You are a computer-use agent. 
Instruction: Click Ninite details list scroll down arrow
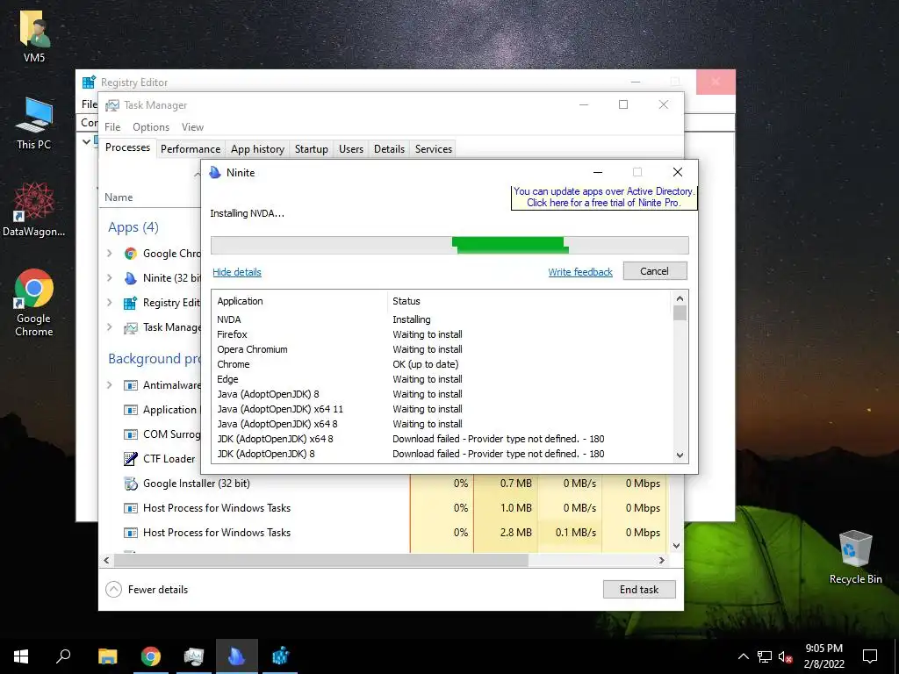tap(680, 455)
